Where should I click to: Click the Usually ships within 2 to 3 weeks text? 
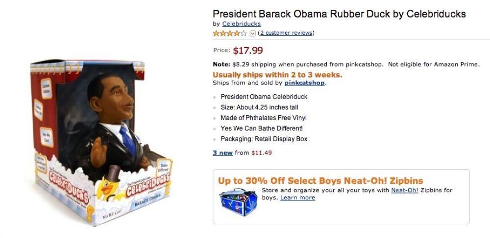(x=277, y=75)
